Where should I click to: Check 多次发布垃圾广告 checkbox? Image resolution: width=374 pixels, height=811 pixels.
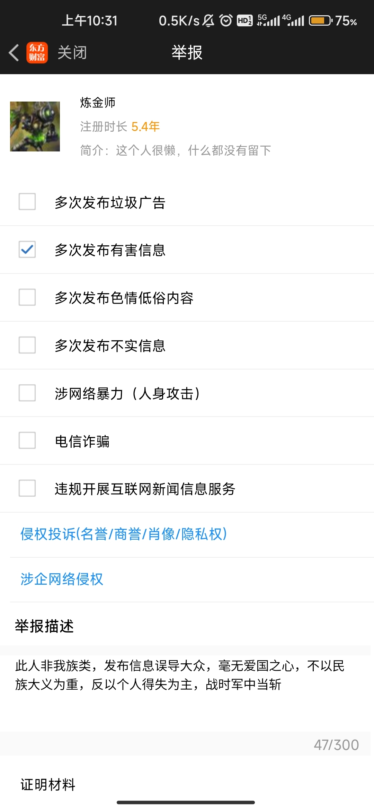pos(27,202)
